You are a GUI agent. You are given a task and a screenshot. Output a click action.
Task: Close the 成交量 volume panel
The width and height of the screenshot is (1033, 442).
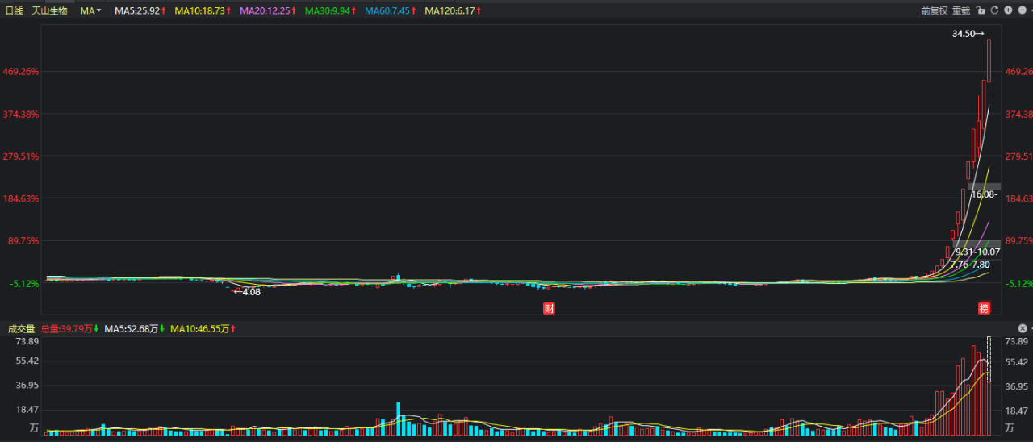(x=1023, y=328)
